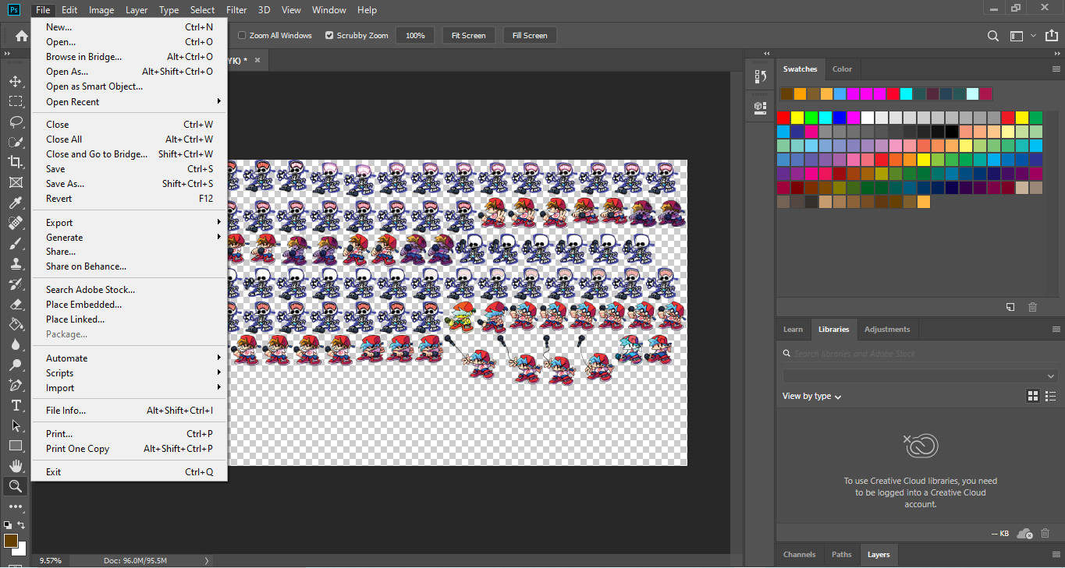Activate the Lasso tool
The image size is (1065, 568).
16,122
